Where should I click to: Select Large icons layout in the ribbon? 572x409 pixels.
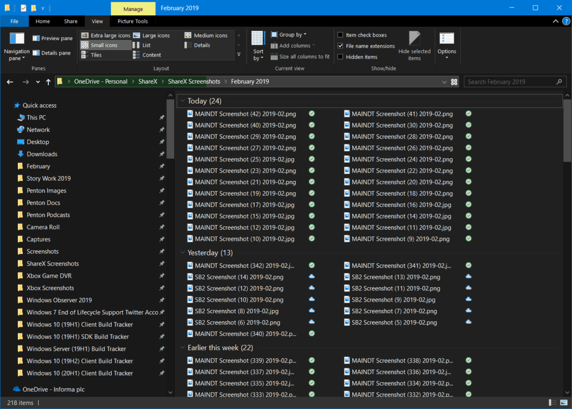coord(155,35)
